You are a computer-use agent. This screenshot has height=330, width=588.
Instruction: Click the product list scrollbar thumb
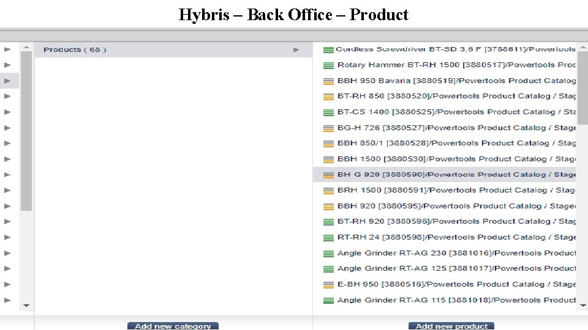click(x=582, y=88)
